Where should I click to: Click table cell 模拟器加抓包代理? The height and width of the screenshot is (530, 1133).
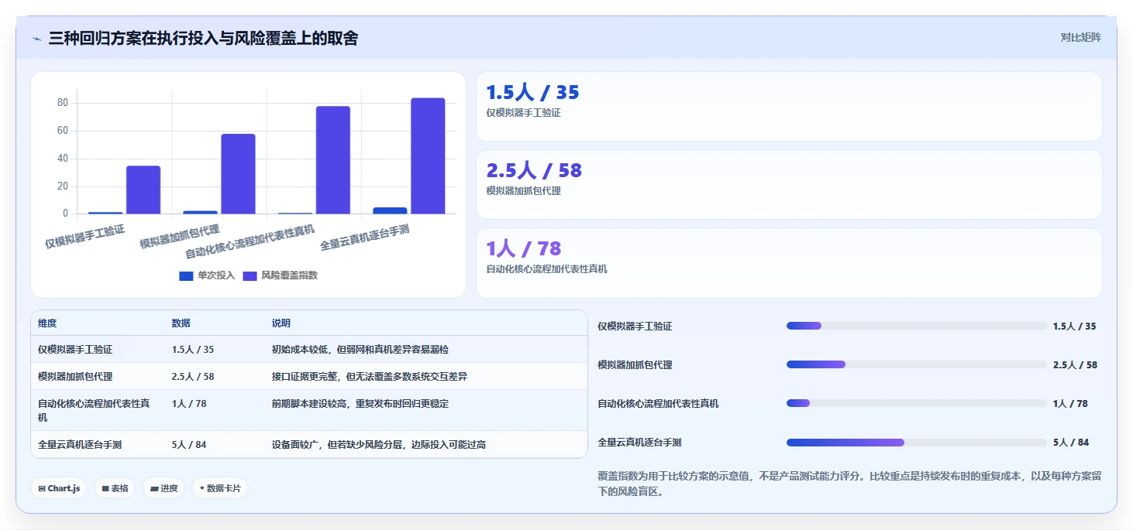75,377
